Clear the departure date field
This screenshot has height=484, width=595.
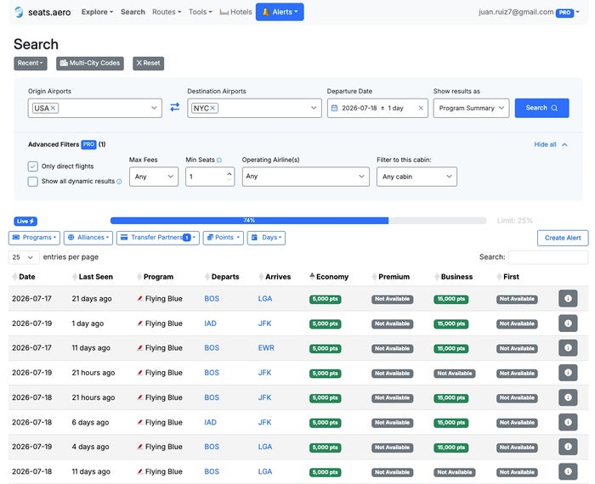(x=421, y=108)
